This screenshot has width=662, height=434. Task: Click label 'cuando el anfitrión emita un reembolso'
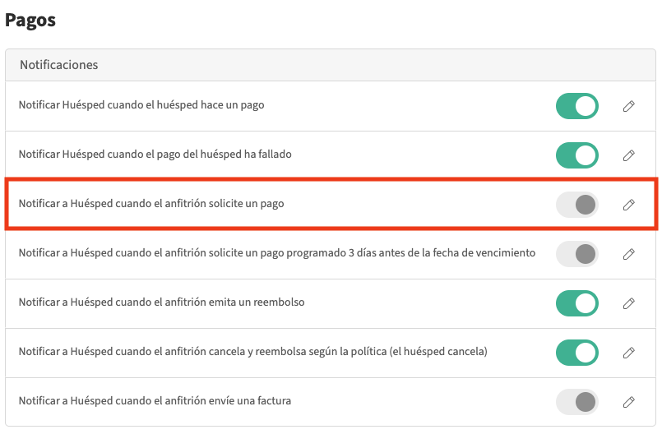(206, 302)
